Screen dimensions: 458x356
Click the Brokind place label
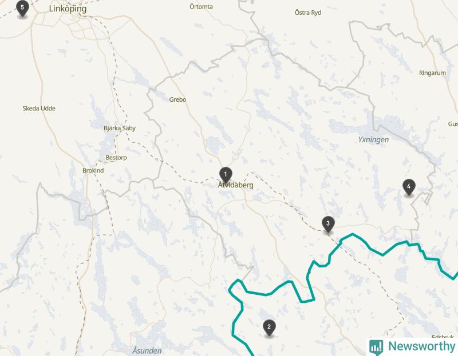coord(93,170)
